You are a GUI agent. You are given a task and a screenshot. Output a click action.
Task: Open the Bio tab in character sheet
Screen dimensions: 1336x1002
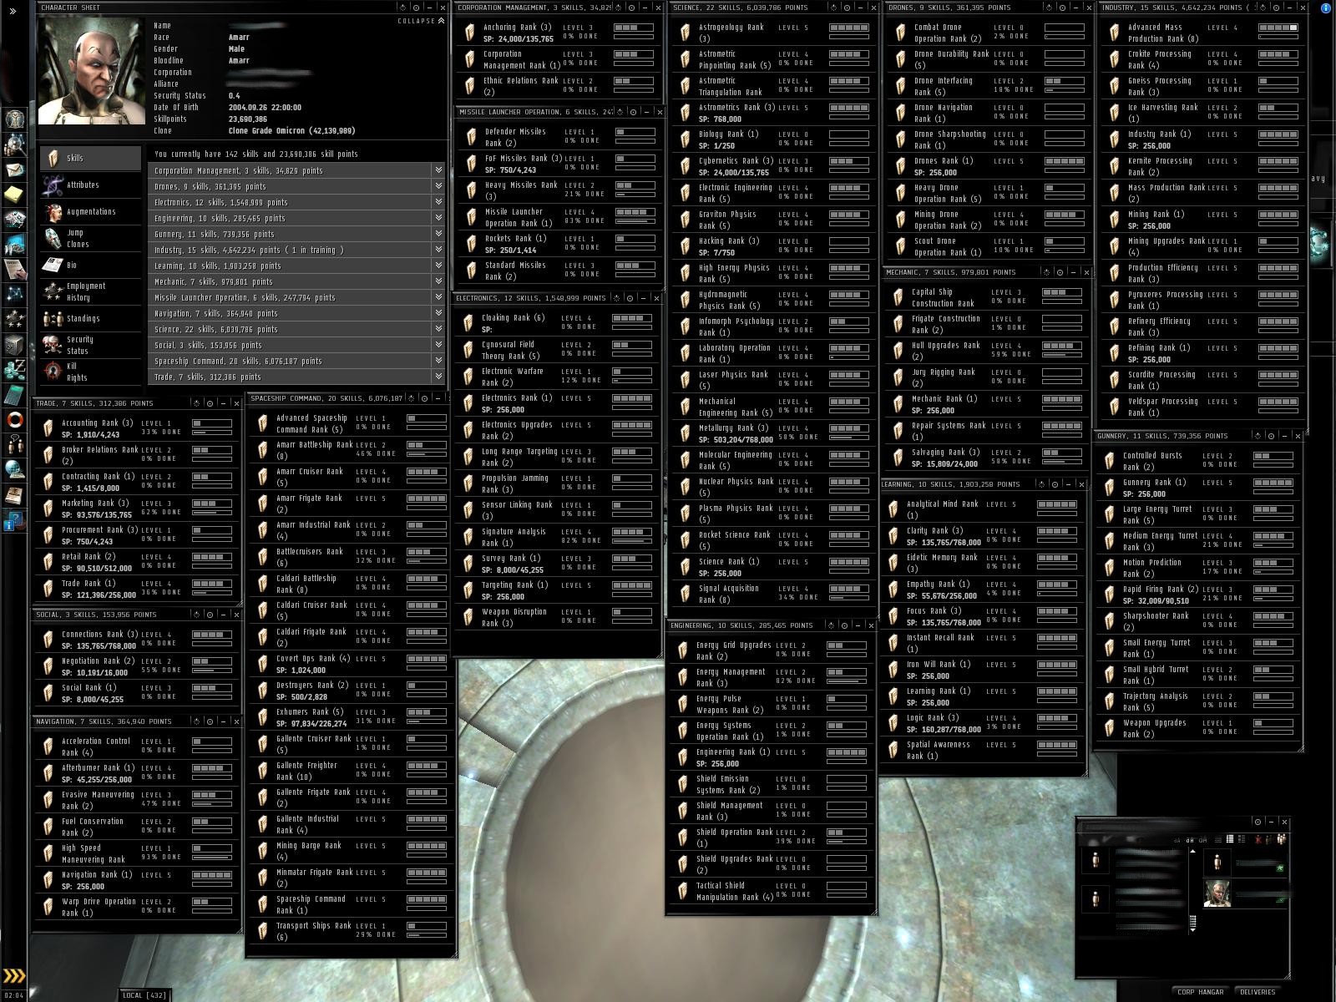tap(91, 265)
